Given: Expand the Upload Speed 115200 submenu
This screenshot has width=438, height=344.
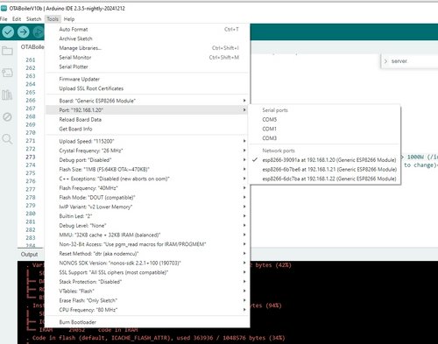Looking at the screenshot, I should [x=147, y=141].
